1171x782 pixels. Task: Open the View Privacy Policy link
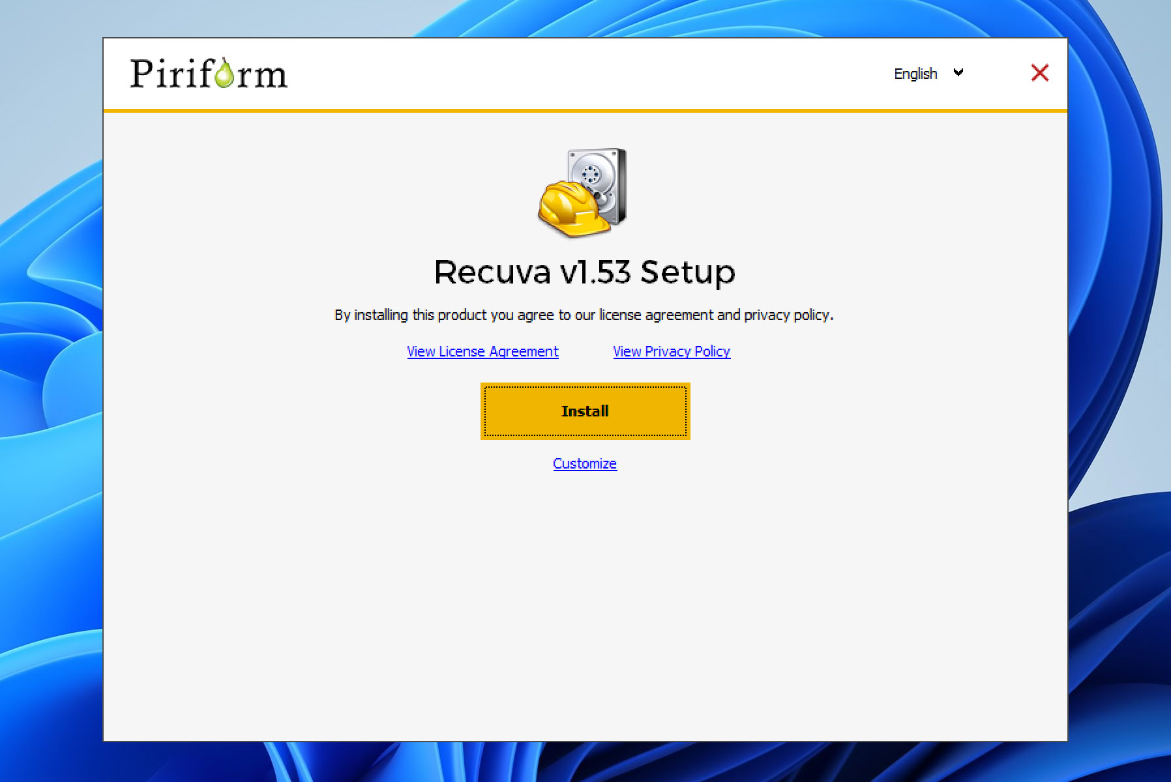(x=672, y=351)
